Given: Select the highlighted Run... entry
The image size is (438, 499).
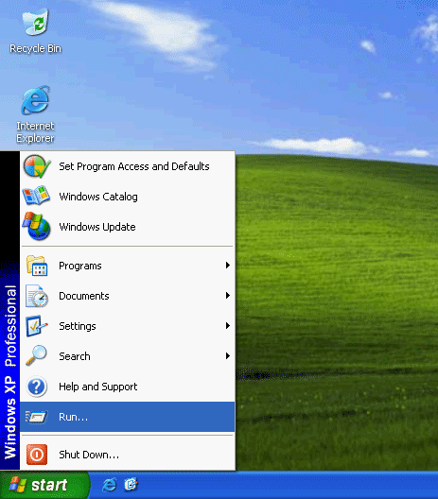Looking at the screenshot, I should tap(128, 417).
